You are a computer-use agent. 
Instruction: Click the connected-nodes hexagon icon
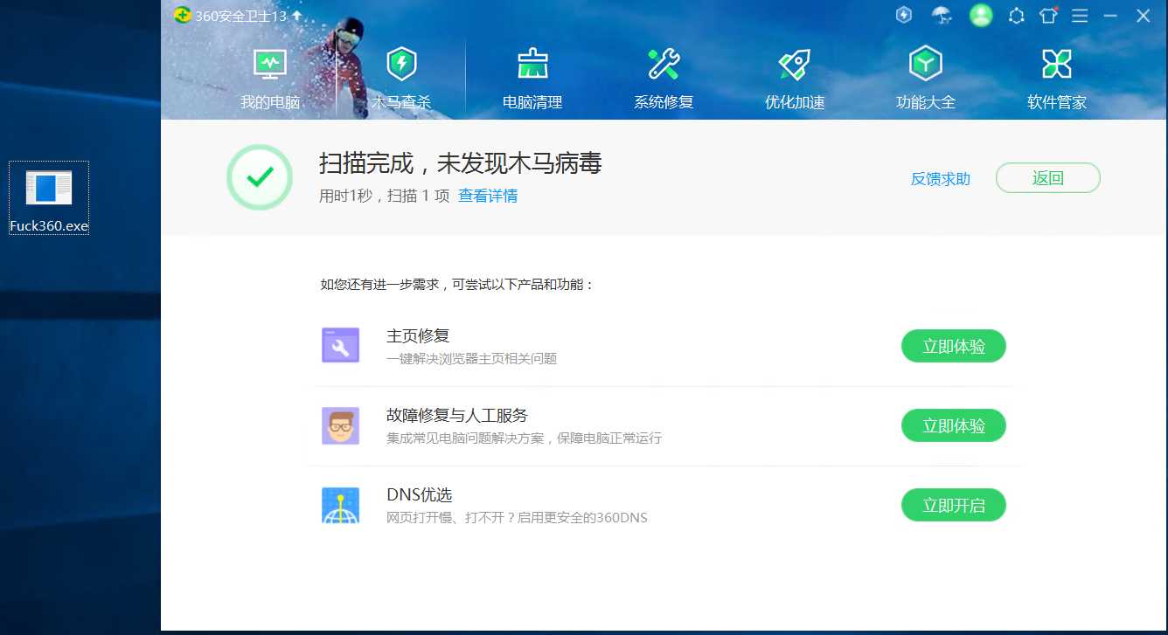click(1016, 16)
